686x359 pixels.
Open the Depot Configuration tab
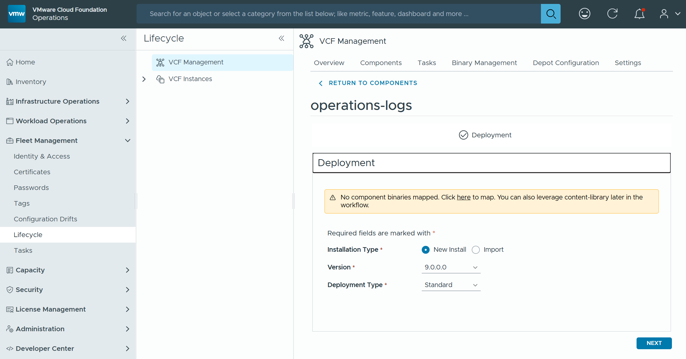(x=565, y=62)
